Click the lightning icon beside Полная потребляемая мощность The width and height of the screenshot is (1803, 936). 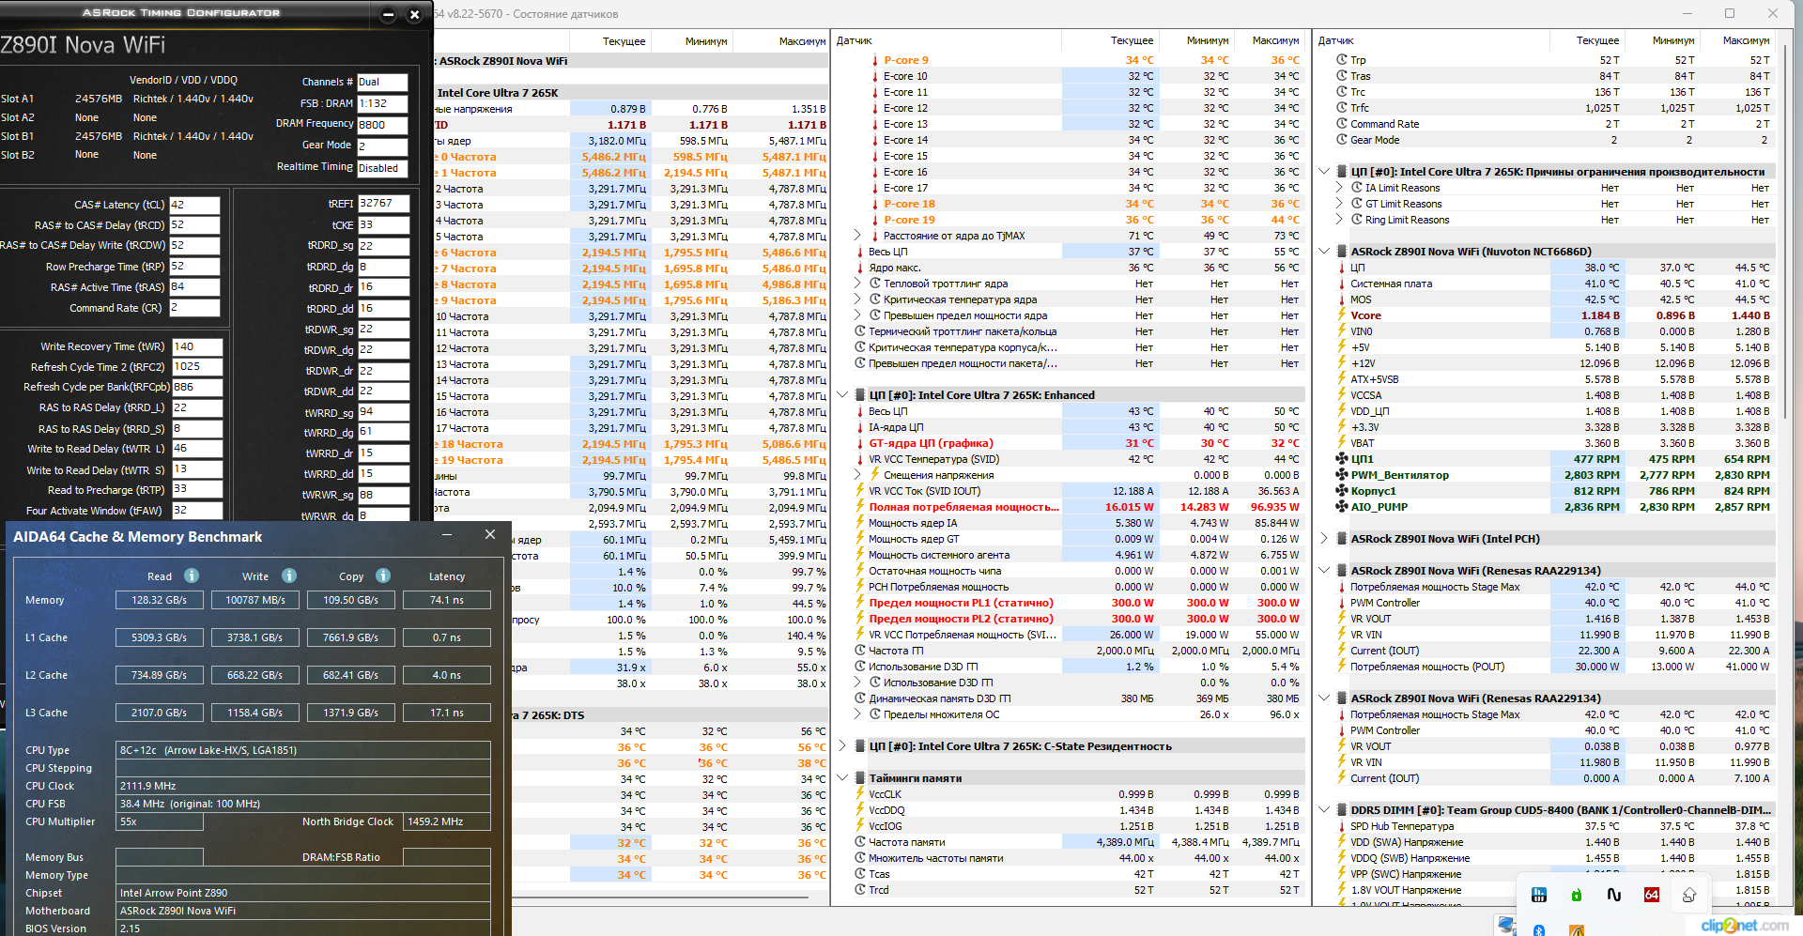860,507
